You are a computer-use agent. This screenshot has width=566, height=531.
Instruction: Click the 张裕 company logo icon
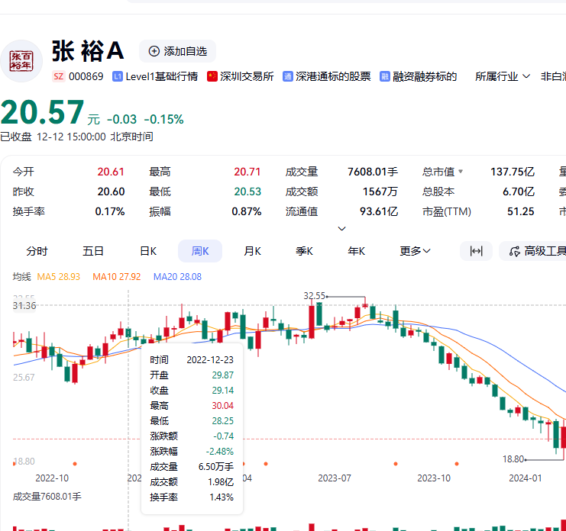[21, 61]
